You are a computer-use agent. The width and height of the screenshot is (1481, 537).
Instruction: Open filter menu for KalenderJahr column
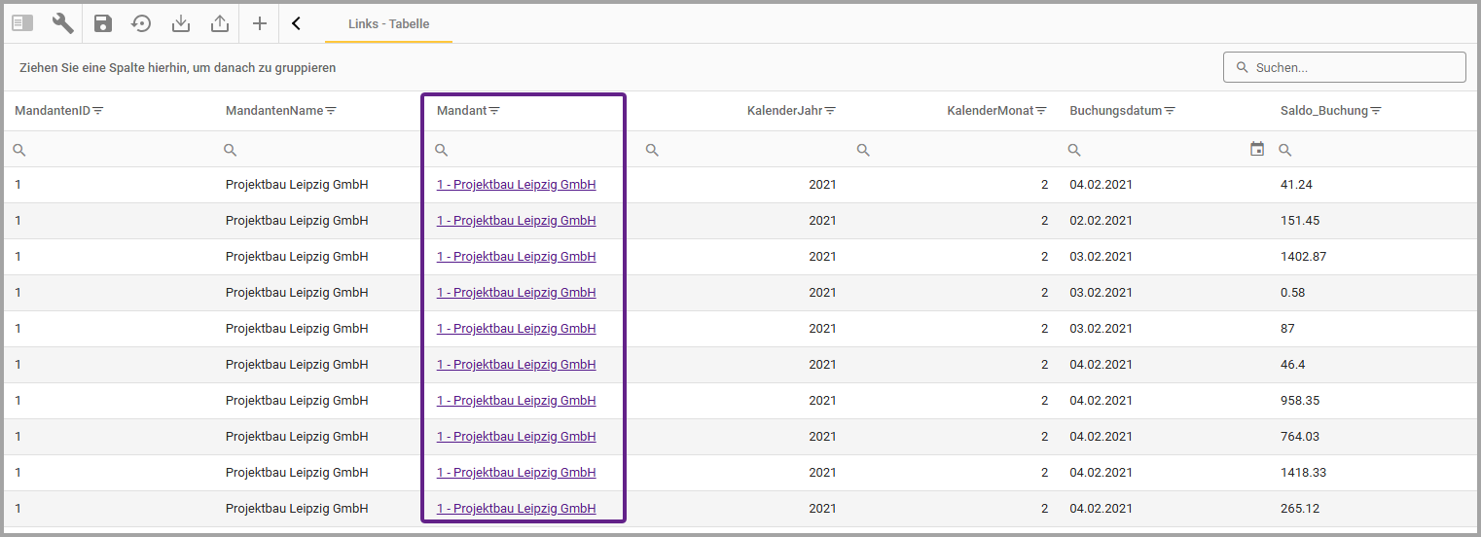pos(830,111)
